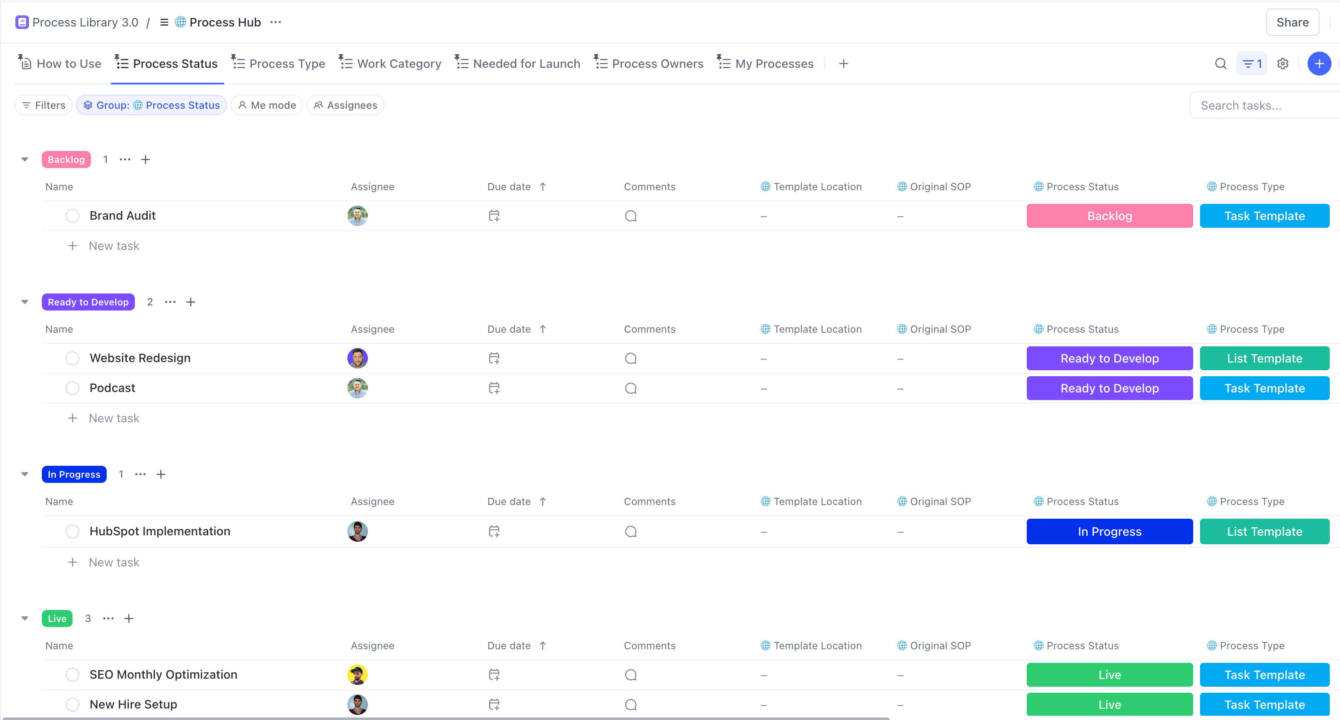Viewport: 1340px width, 720px height.
Task: Set due date on Brand Audit via calendar icon
Action: (x=493, y=215)
